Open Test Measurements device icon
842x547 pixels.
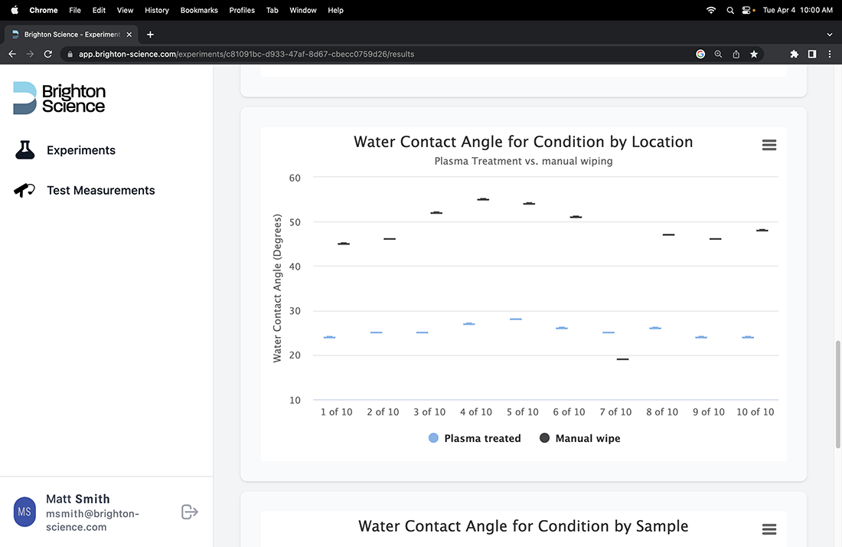pos(24,190)
